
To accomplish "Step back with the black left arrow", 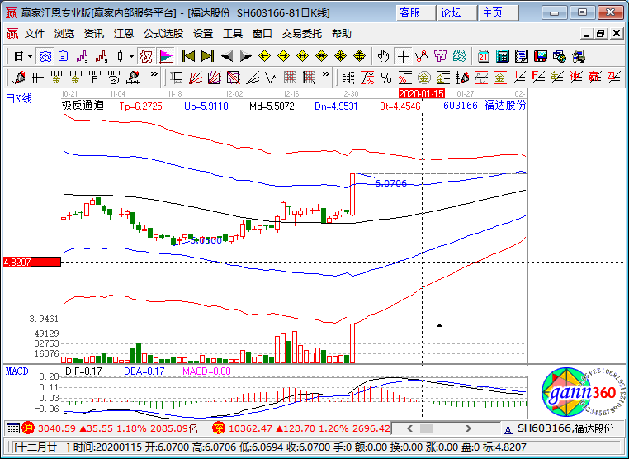I will click(x=227, y=56).
